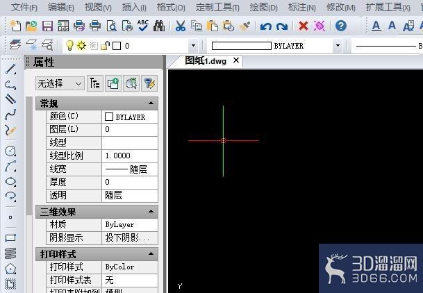Select the Circle drawing tool
The height and width of the screenshot is (293, 423).
point(10,151)
